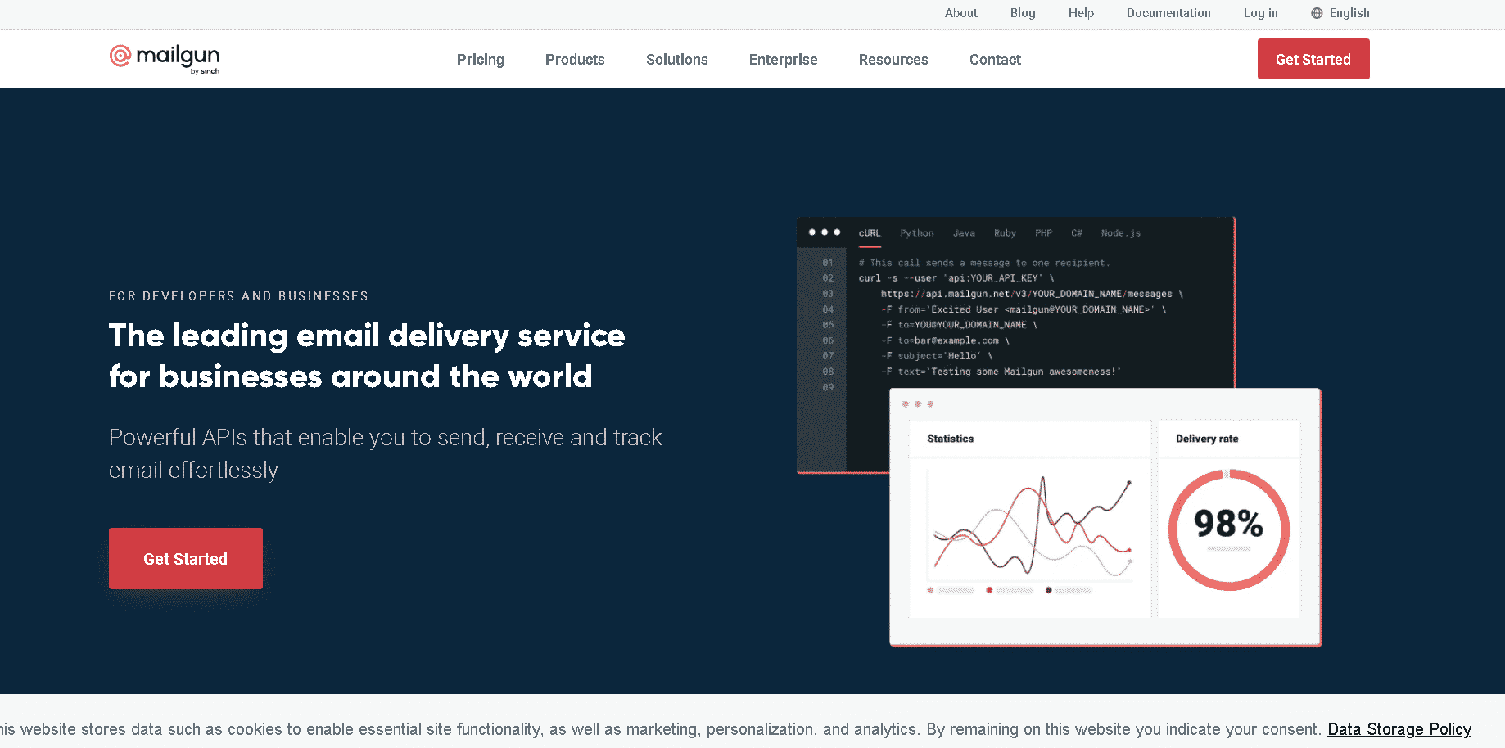Open the About link
This screenshot has width=1505, height=748.
[x=960, y=13]
